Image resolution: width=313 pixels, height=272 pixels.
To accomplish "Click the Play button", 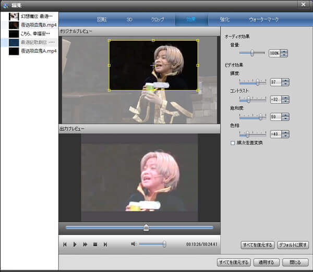I will coord(75,244).
